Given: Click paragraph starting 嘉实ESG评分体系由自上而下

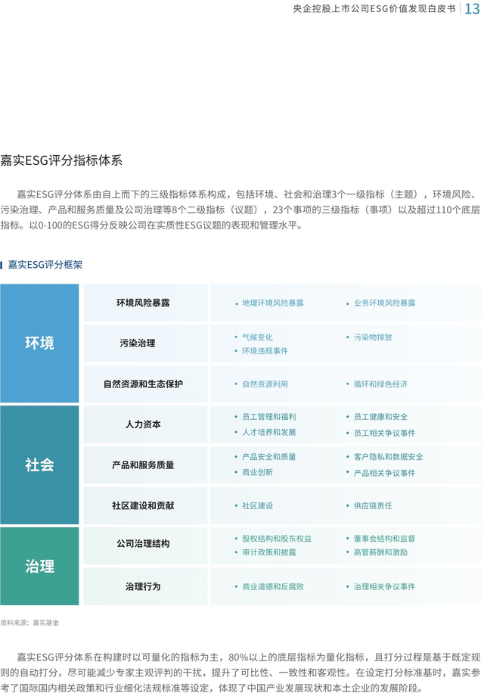Looking at the screenshot, I should coord(240,210).
